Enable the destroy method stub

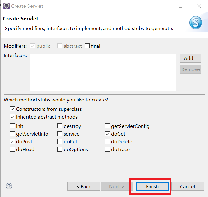click(x=60, y=126)
